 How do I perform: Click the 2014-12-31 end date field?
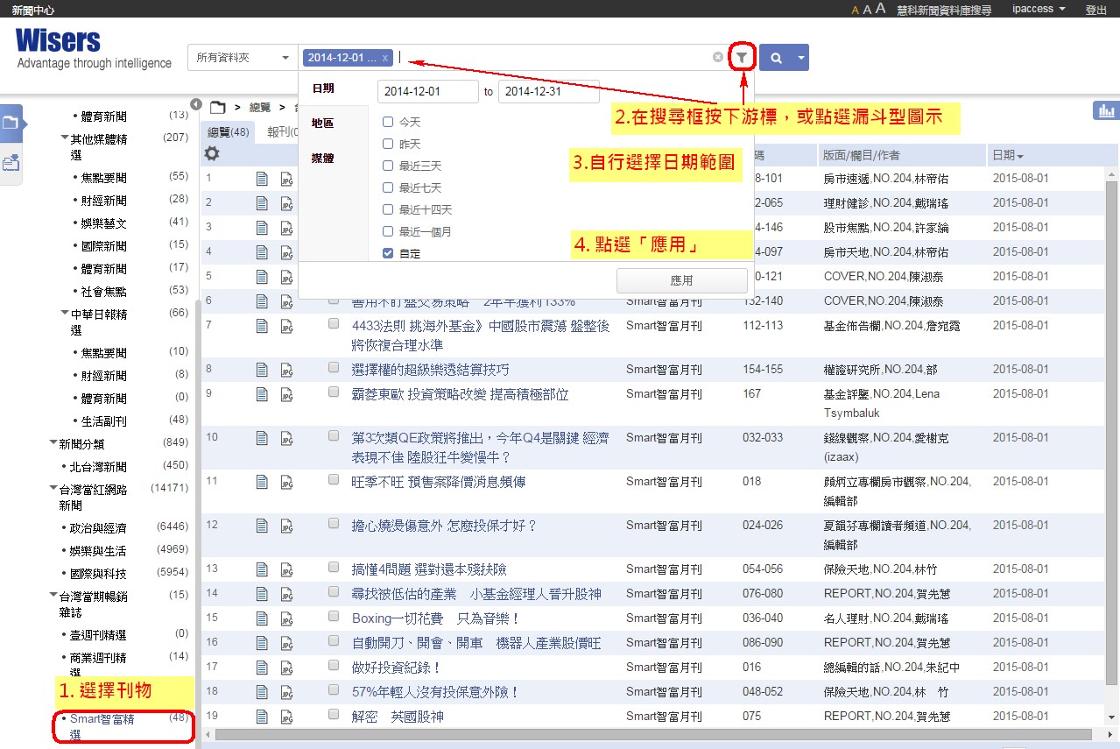click(x=549, y=91)
